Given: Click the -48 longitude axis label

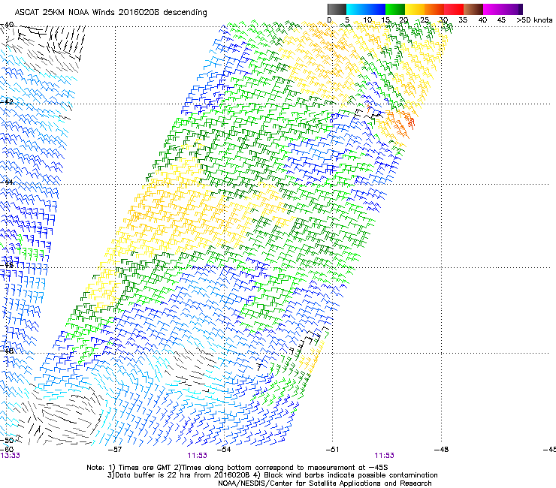Looking at the screenshot, I should coord(441,450).
